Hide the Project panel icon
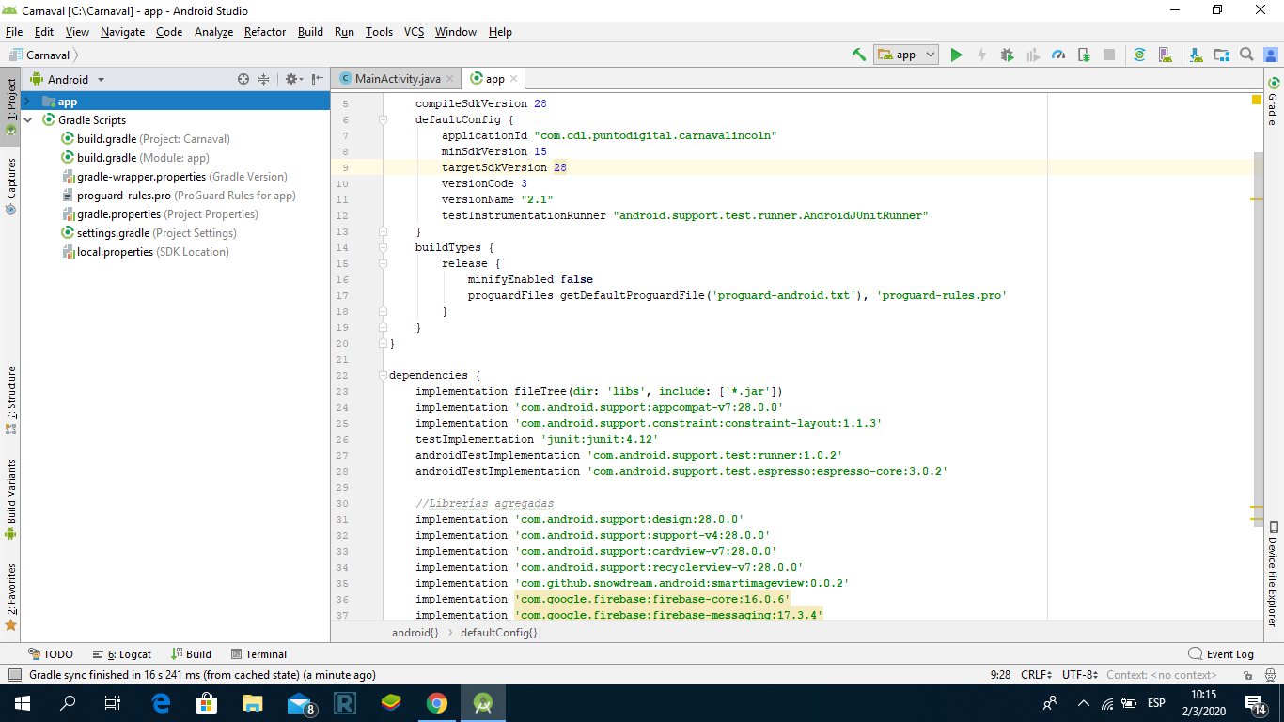 (318, 80)
